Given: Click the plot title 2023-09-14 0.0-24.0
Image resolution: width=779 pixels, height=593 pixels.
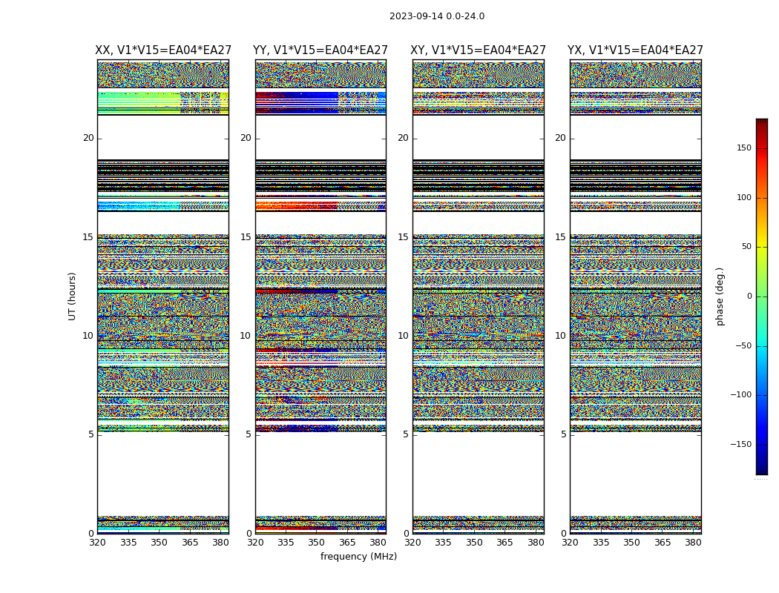Looking at the screenshot, I should click(x=437, y=16).
